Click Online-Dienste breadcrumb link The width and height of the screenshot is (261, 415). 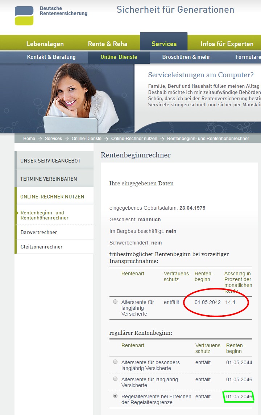(x=87, y=139)
